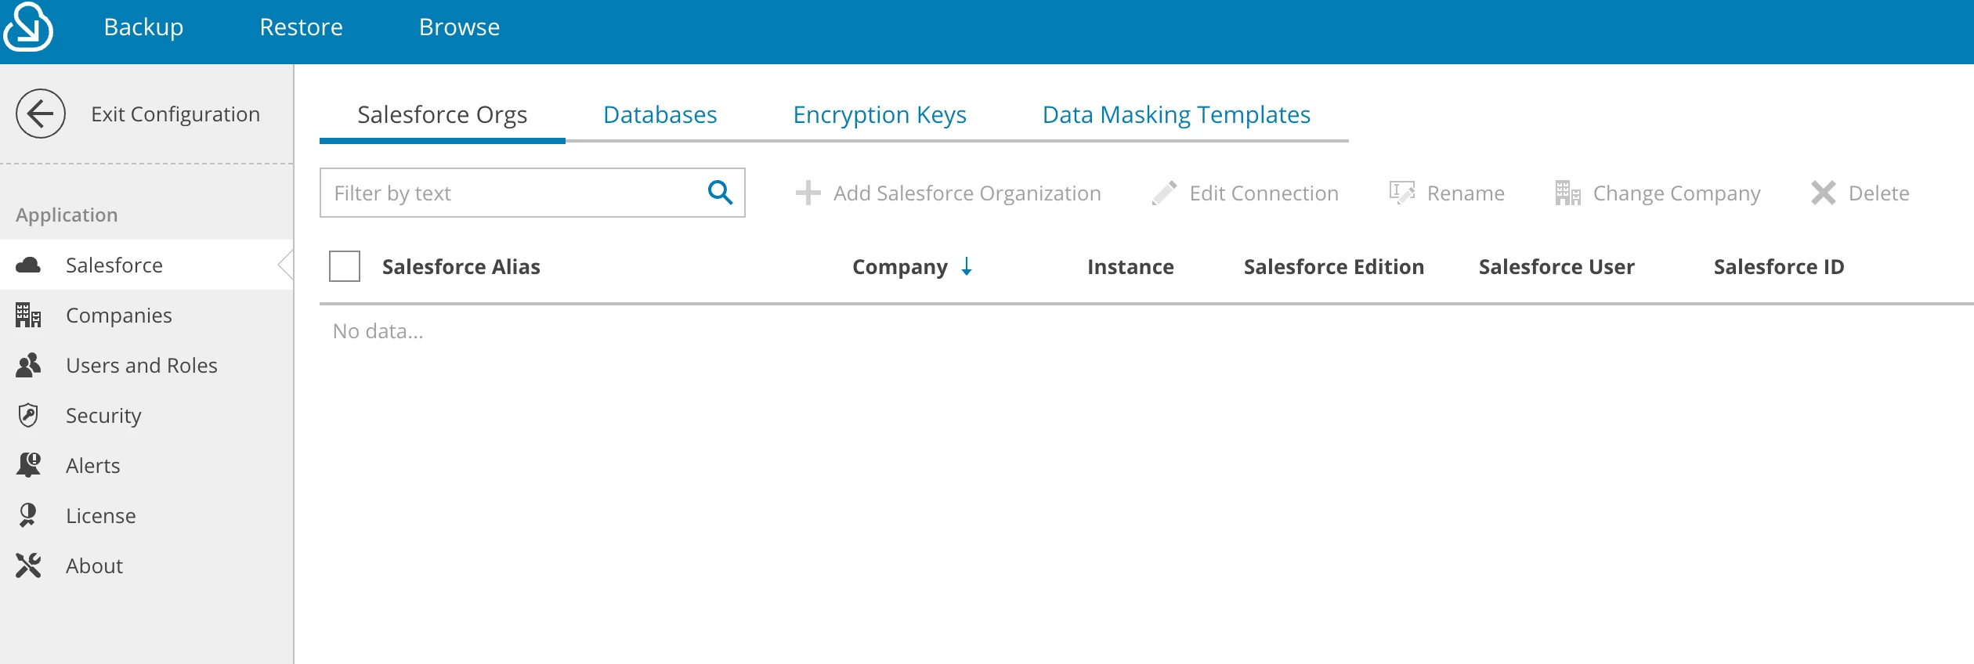Click the back arrow circle icon
This screenshot has height=664, width=1974.
point(41,114)
